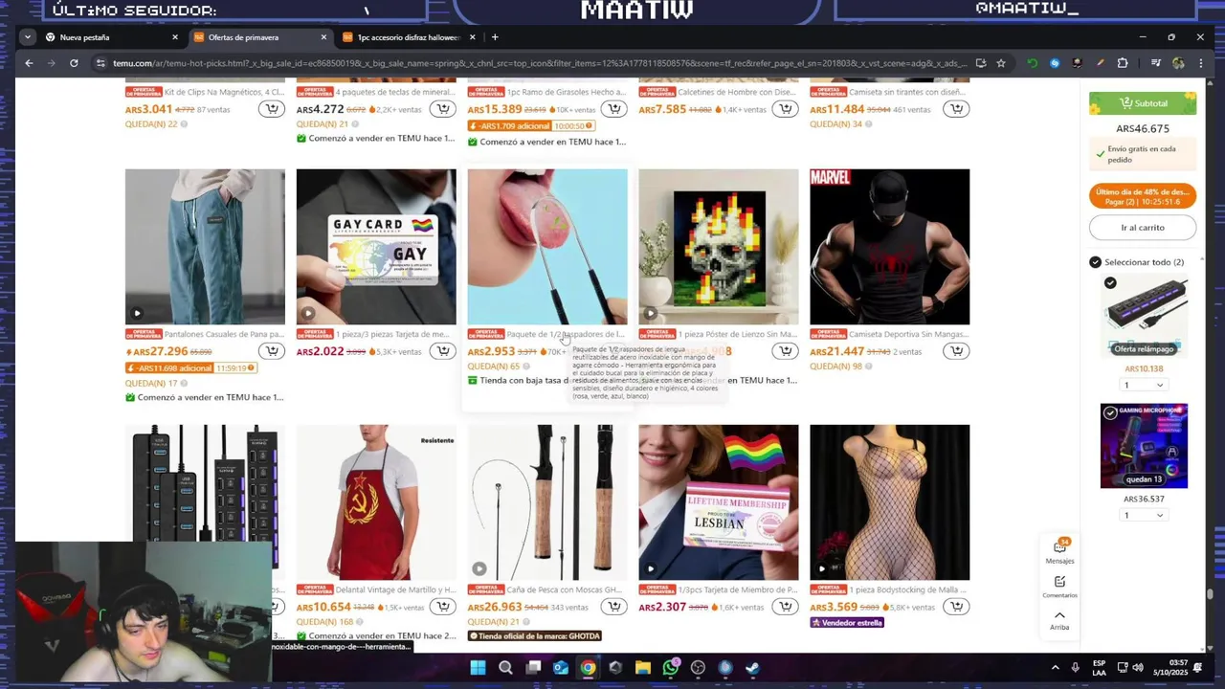Toggle Seleccionar todo (2) checkbox
Image resolution: width=1225 pixels, height=689 pixels.
pos(1095,262)
